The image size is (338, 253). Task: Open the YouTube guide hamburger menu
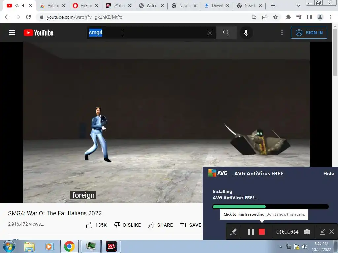(x=12, y=33)
